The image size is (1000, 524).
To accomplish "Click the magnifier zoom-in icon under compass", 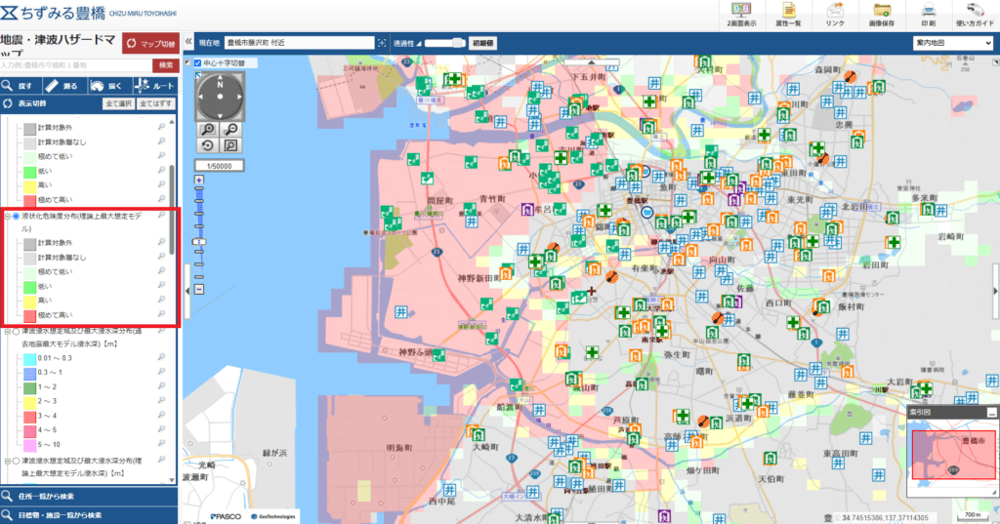I will pos(208,130).
